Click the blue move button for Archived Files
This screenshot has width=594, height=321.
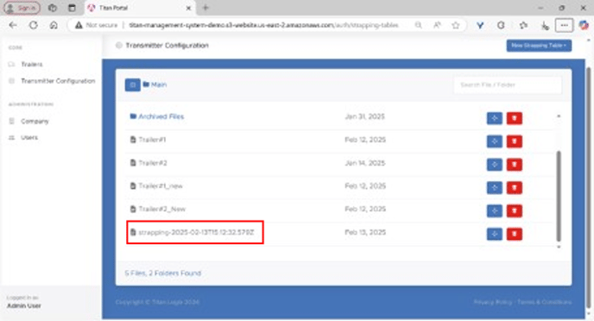pyautogui.click(x=495, y=118)
